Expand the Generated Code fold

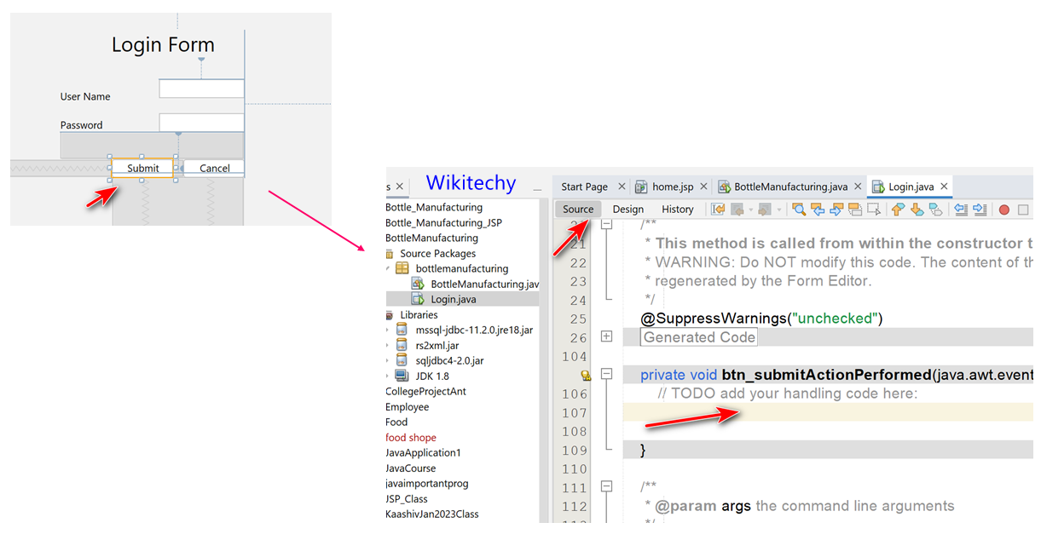(606, 336)
